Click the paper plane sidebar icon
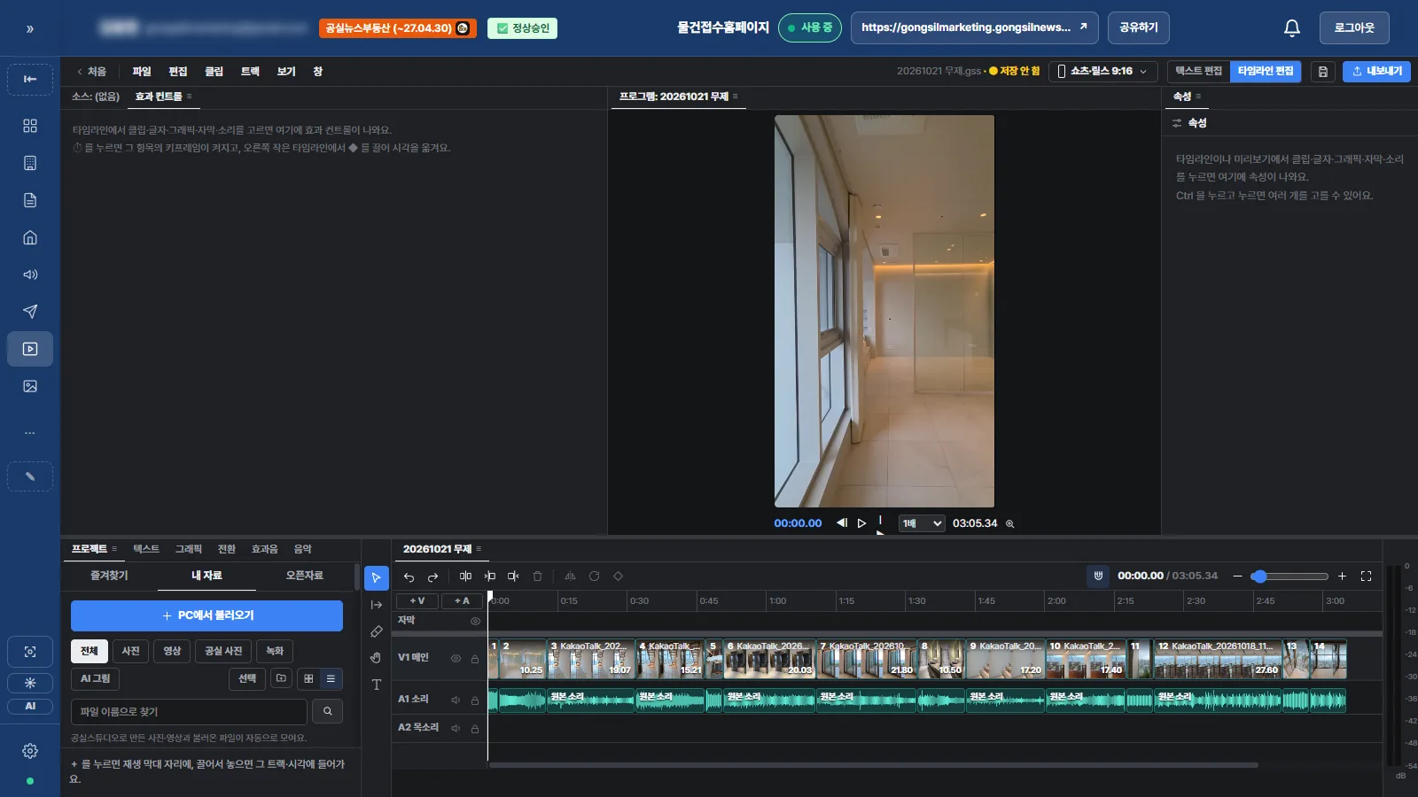The height and width of the screenshot is (797, 1418). [x=30, y=312]
